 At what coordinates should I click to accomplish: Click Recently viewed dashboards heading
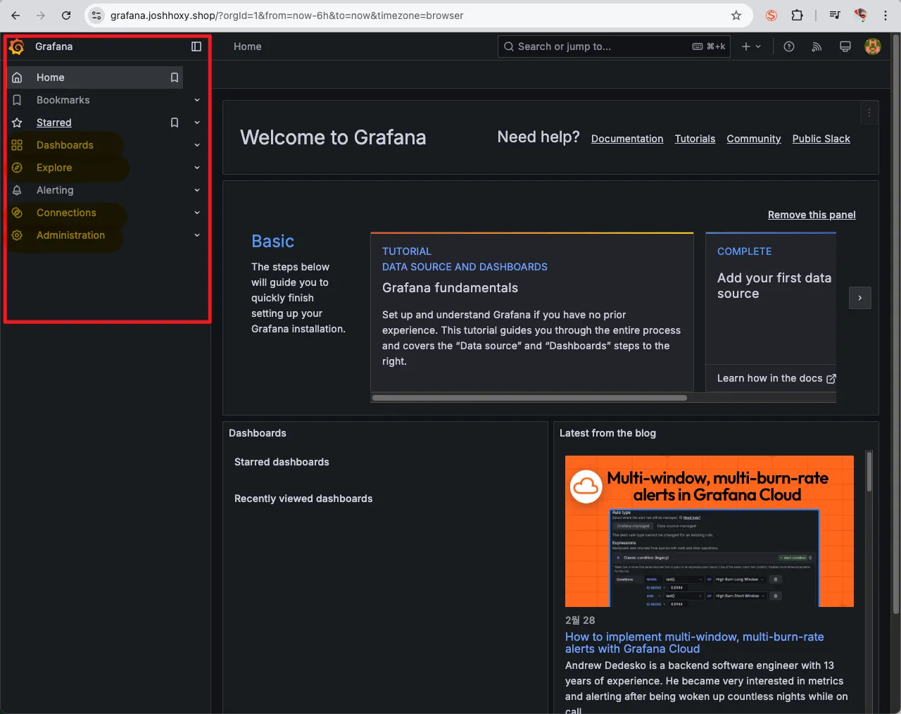(x=303, y=499)
